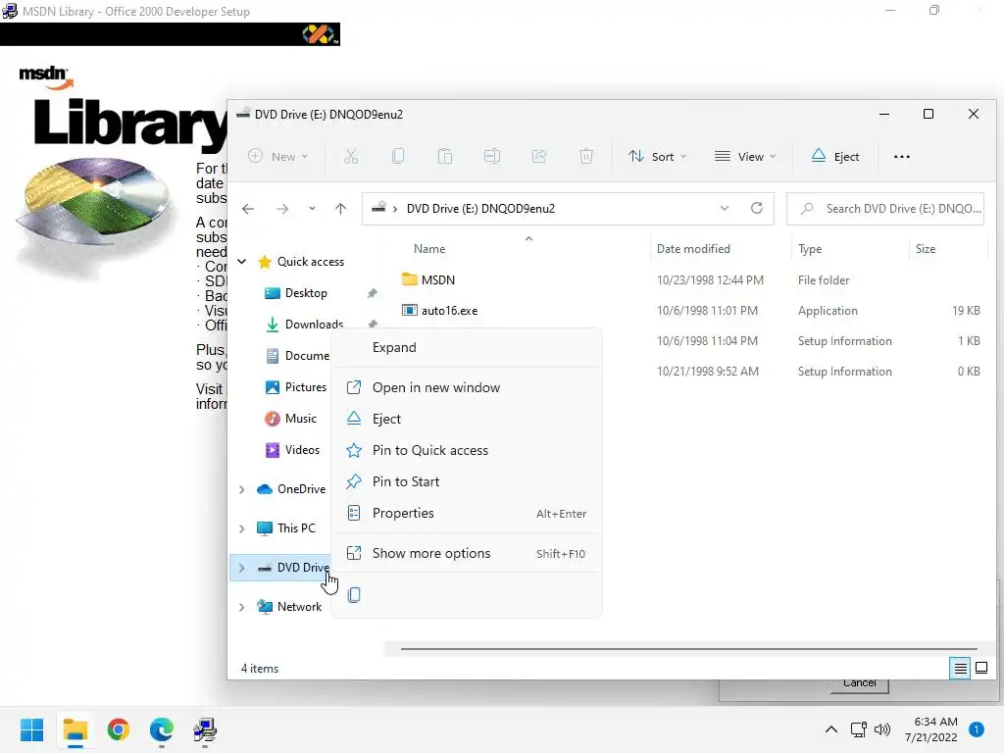Viewport: 1004px width, 753px height.
Task: Sort by the Type column header
Action: (x=810, y=248)
